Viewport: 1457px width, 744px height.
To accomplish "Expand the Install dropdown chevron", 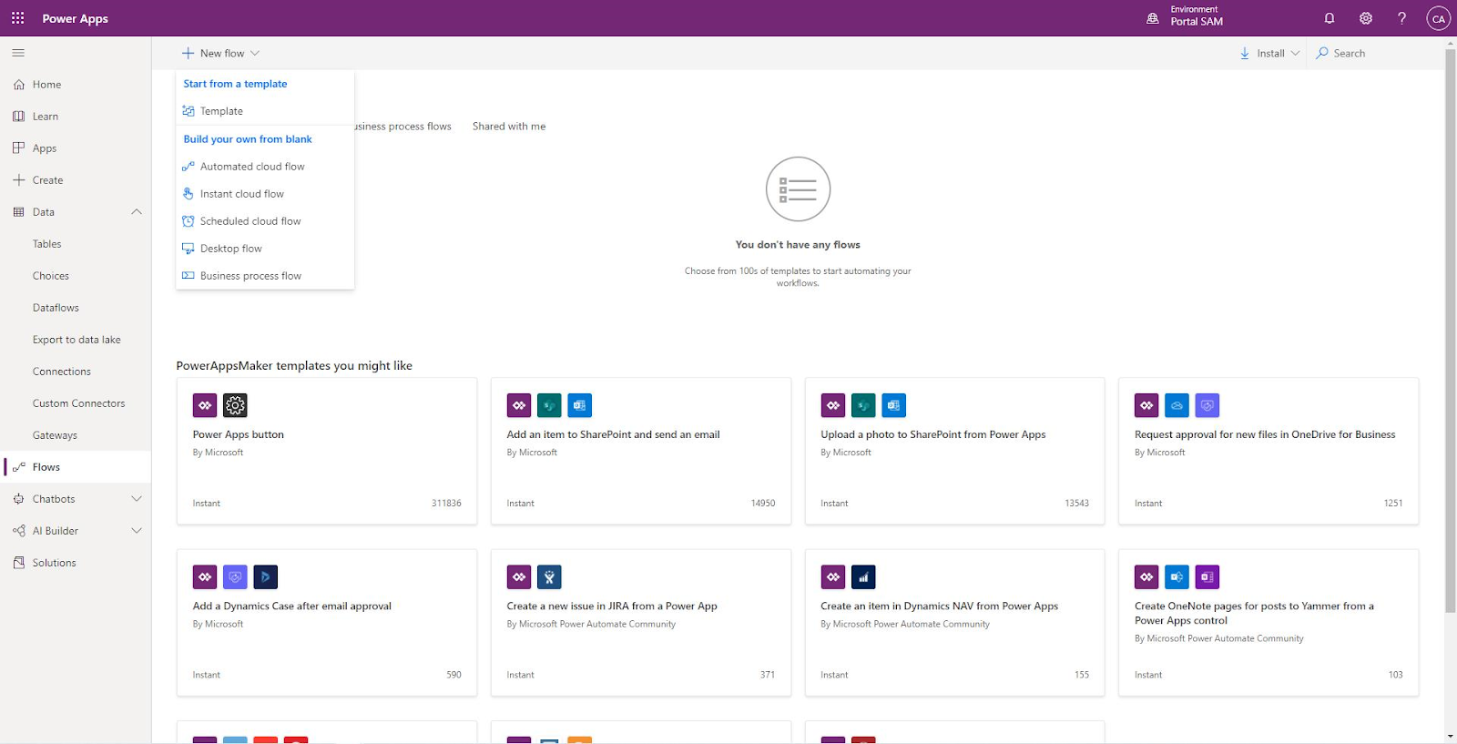I will 1295,53.
